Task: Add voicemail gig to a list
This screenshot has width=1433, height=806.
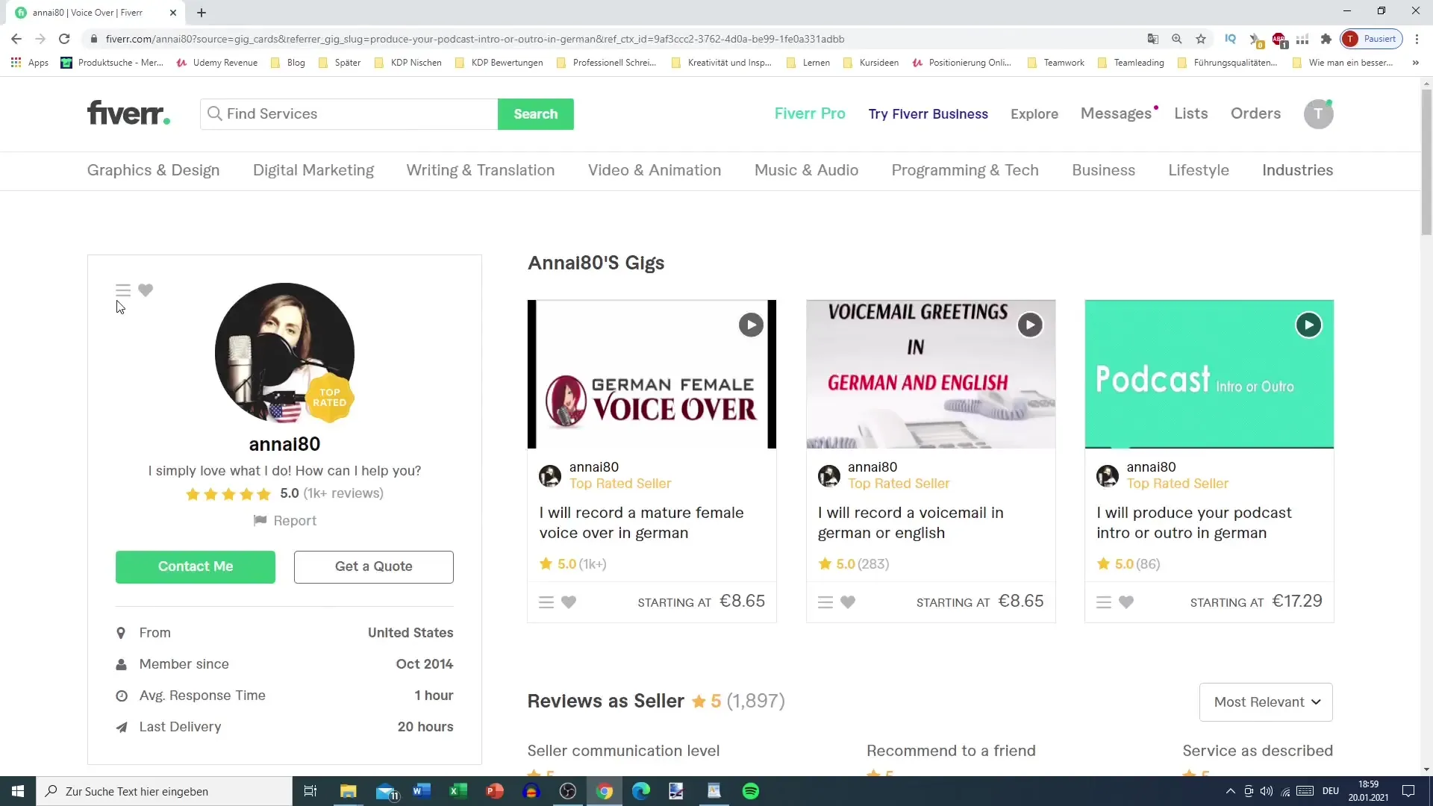Action: pyautogui.click(x=825, y=602)
